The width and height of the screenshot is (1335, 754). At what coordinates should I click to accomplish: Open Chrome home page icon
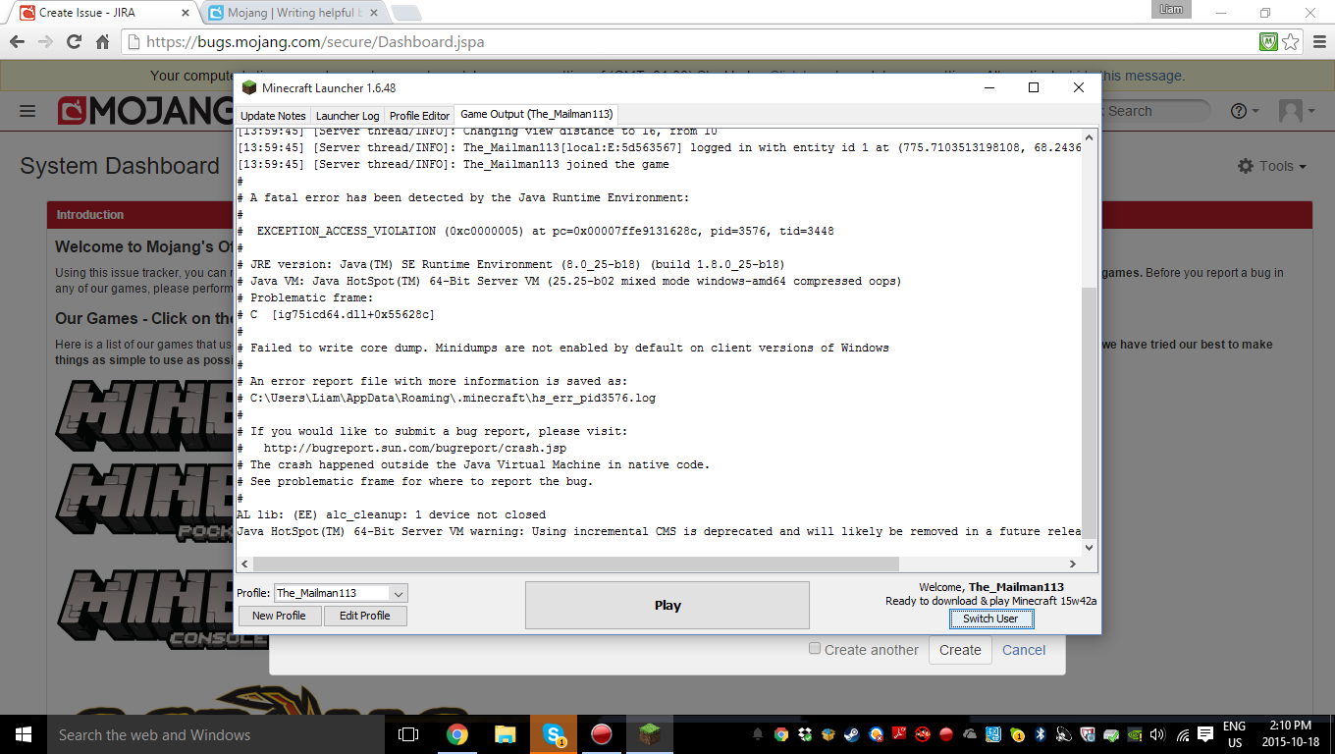pos(102,42)
